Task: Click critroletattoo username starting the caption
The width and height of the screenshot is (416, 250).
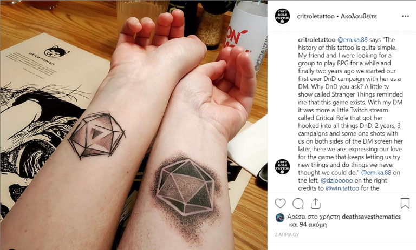Action: [x=317, y=39]
